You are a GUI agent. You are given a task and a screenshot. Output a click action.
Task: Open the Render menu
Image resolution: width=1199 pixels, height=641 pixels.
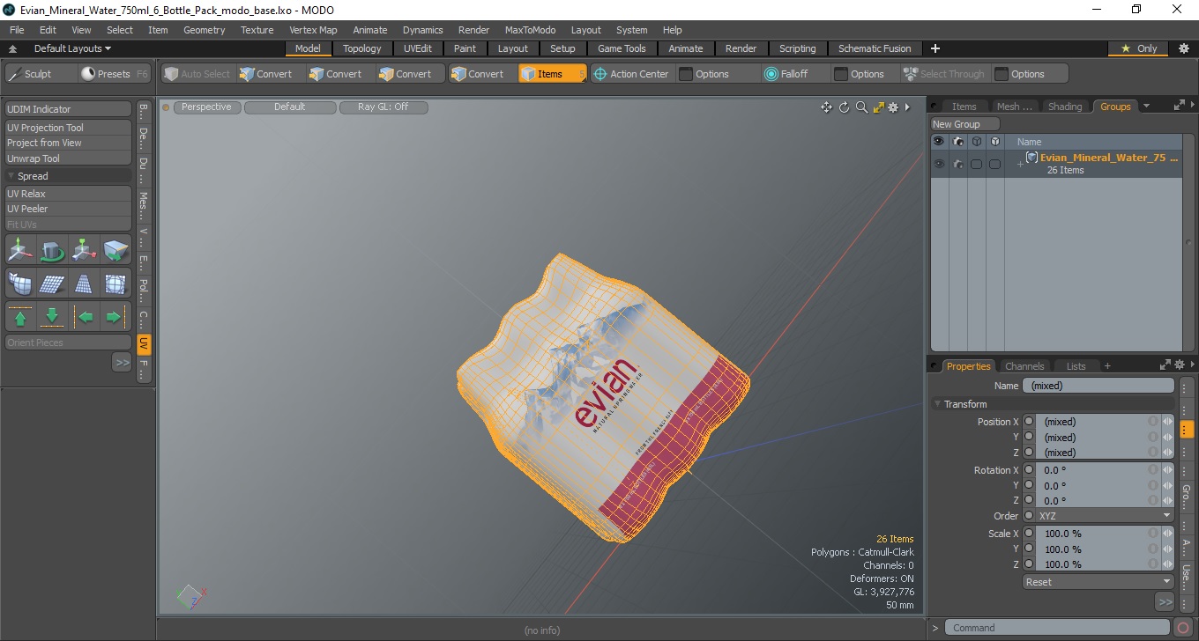tap(473, 30)
